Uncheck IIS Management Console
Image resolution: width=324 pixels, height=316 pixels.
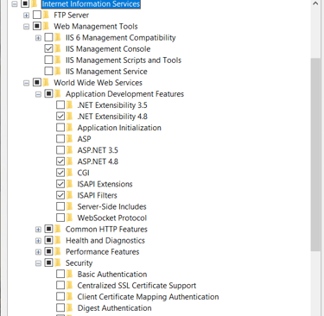[48, 48]
